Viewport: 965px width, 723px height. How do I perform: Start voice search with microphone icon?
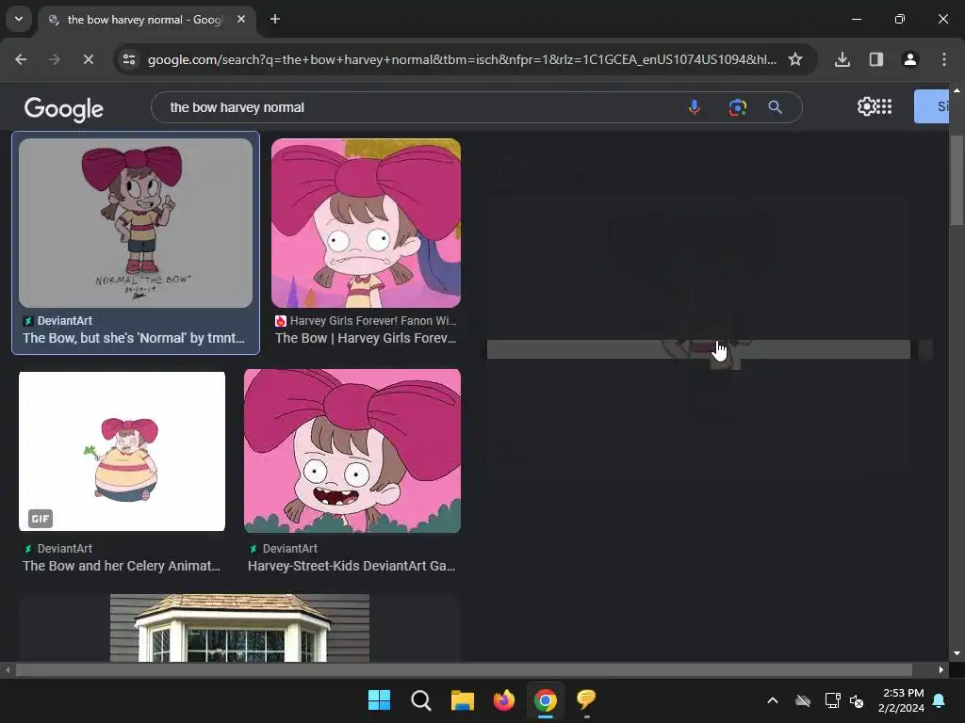695,107
